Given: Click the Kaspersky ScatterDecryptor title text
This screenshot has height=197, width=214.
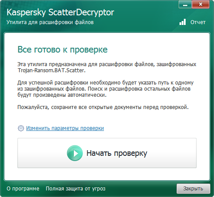Looking at the screenshot, I should [x=60, y=12].
